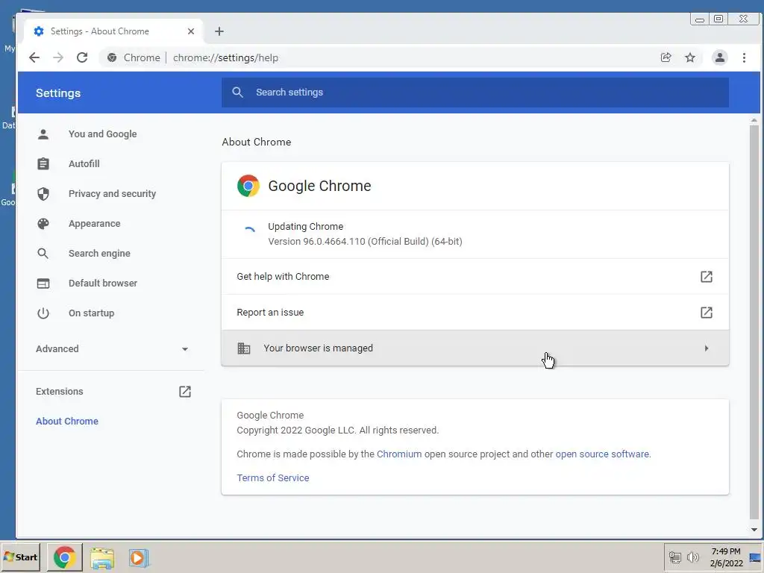764x573 pixels.
Task: Open Your browser is managed details
Action: click(475, 348)
